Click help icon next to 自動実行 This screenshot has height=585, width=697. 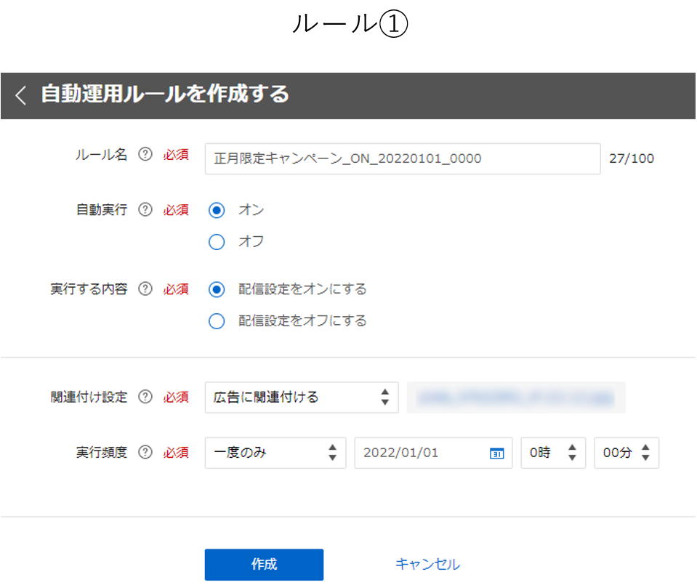[145, 210]
